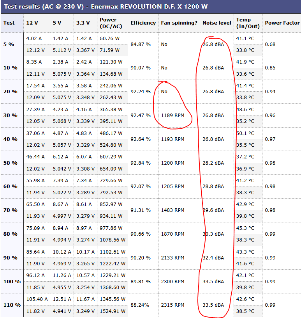Image resolution: width=301 pixels, height=318 pixels.
Task: Click the 1193 RPM fan speed
Action: point(173,139)
